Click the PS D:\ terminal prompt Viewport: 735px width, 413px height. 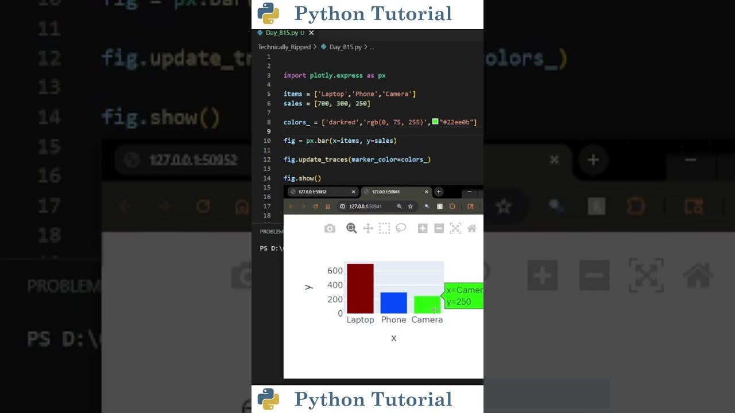[x=272, y=248]
